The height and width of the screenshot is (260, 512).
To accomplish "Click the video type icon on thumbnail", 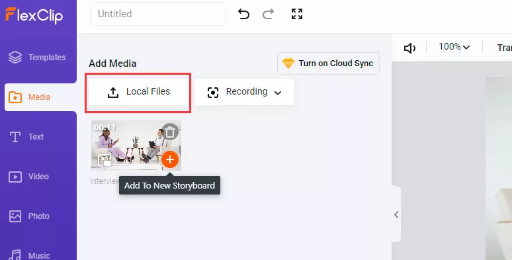I will pos(105,160).
